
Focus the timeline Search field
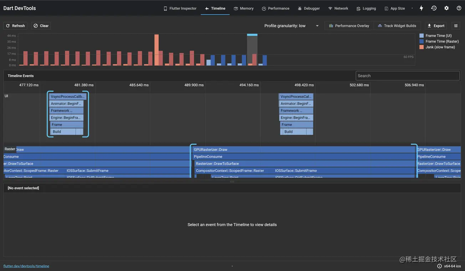point(408,76)
